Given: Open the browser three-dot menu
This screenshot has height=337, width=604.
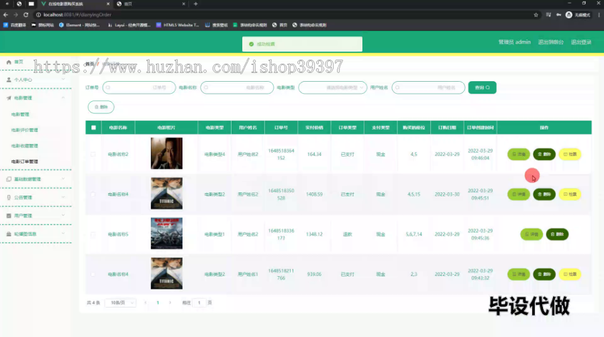Looking at the screenshot, I should (599, 15).
